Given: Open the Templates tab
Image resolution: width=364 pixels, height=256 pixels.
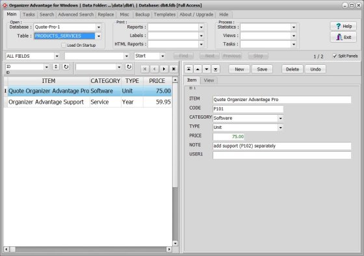Looking at the screenshot, I should pos(164,14).
